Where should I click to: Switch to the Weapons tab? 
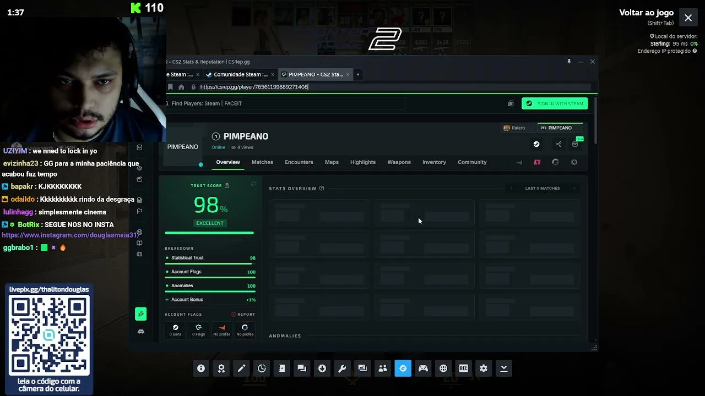coord(399,162)
